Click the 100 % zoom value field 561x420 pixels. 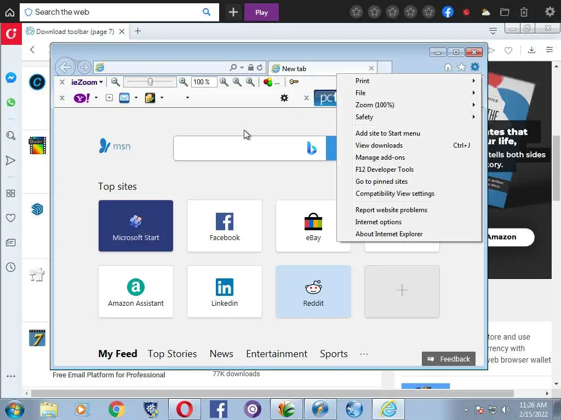click(x=204, y=82)
